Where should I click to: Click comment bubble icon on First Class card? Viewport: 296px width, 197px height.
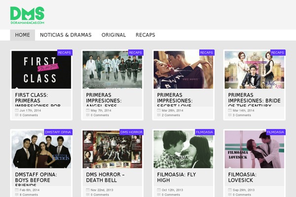coord(17,115)
